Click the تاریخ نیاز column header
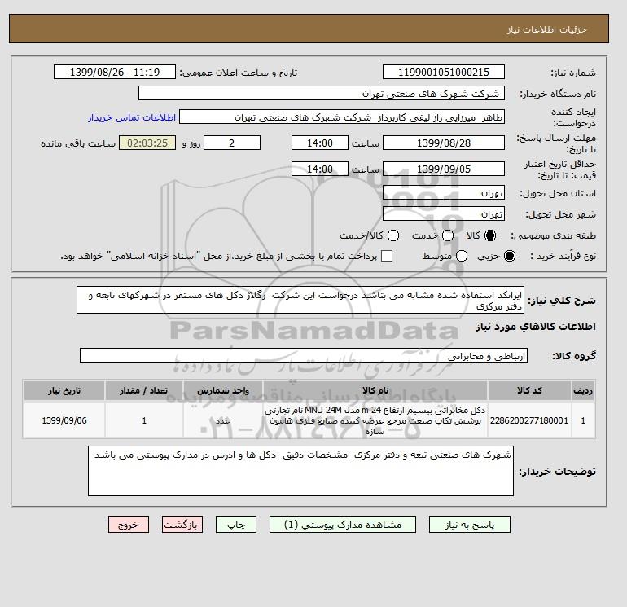Image resolution: width=627 pixels, height=607 pixels. 64,390
